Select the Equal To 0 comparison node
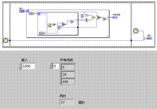The height and width of the screenshot is (109, 157). (x=54, y=24)
